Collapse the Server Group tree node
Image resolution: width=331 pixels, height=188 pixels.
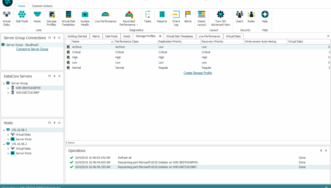pos(4,83)
